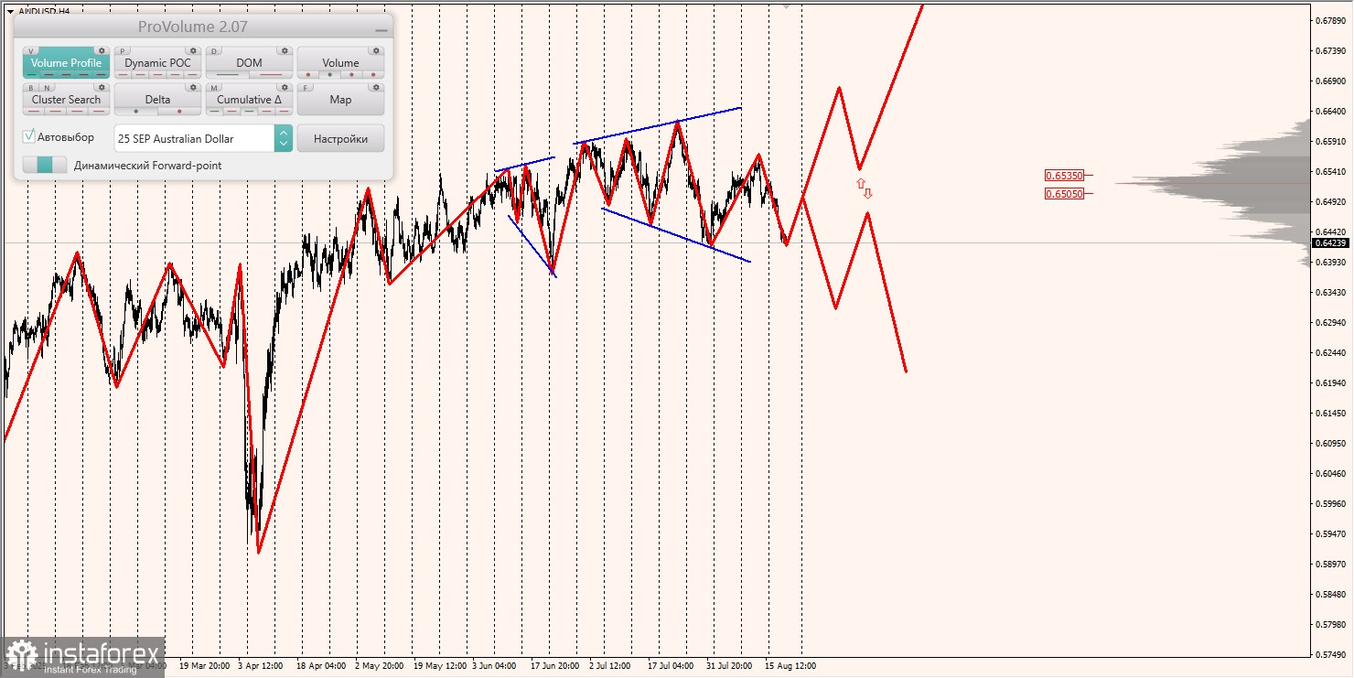The height and width of the screenshot is (678, 1354).
Task: Toggle the Dynamic POC module
Action: (157, 63)
